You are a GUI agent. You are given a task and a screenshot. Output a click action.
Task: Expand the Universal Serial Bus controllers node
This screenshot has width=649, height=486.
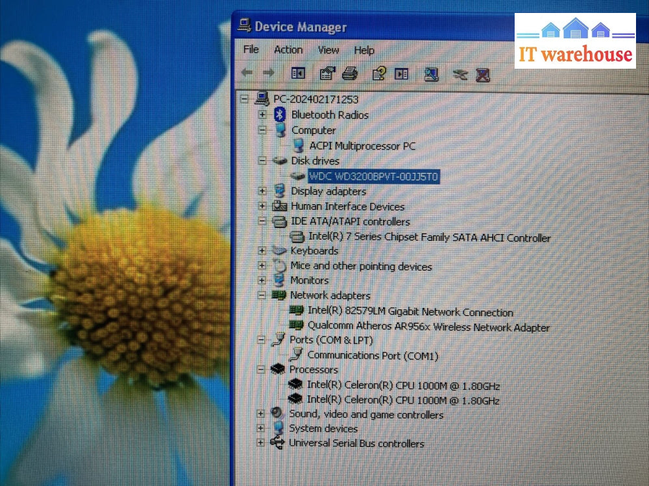pos(262,443)
